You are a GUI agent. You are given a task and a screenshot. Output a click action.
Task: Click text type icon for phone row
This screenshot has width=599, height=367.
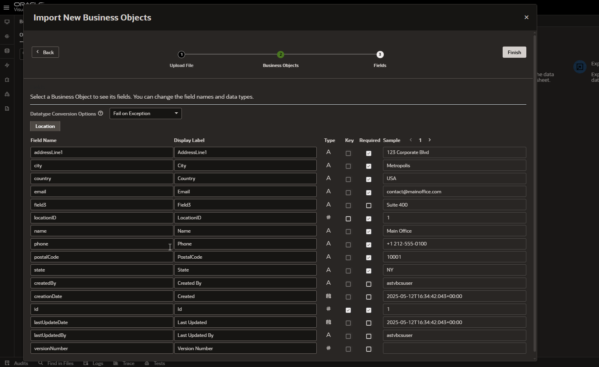328,243
